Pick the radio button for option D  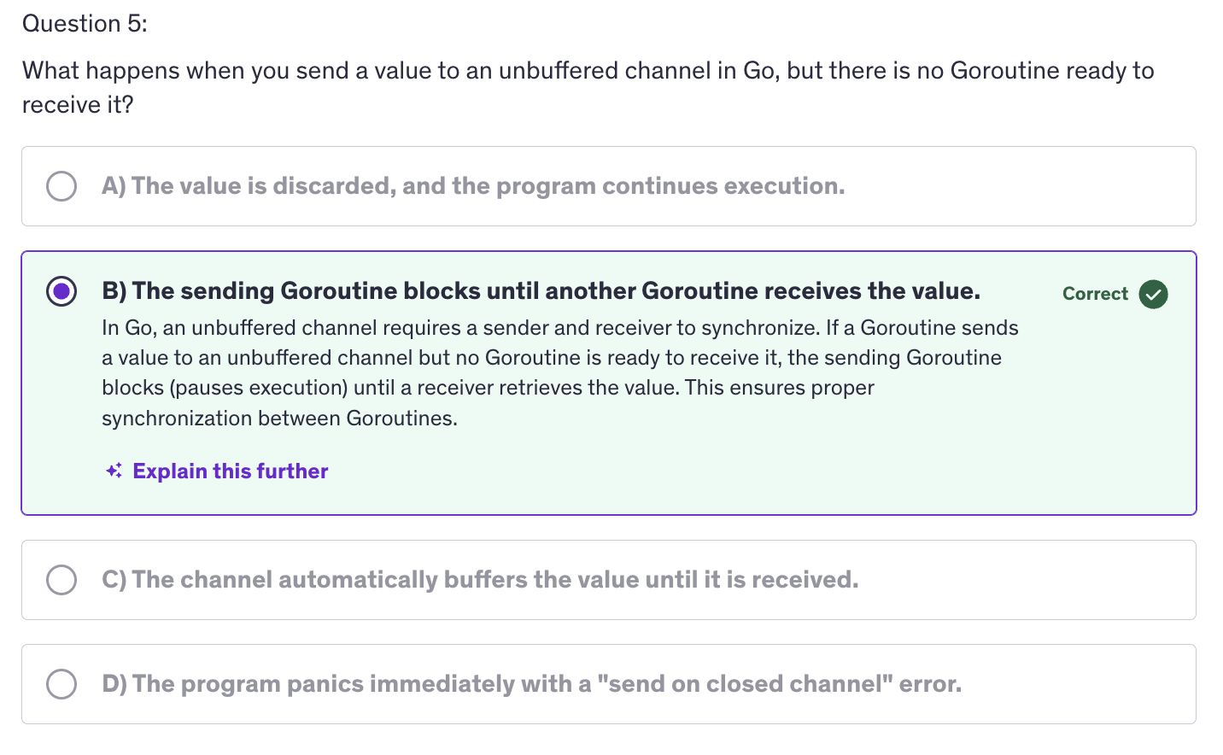click(61, 684)
